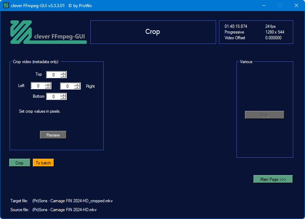The width and height of the screenshot is (305, 219).
Task: Minimize the clever FFmpeg-GUI window
Action: [x=264, y=5]
